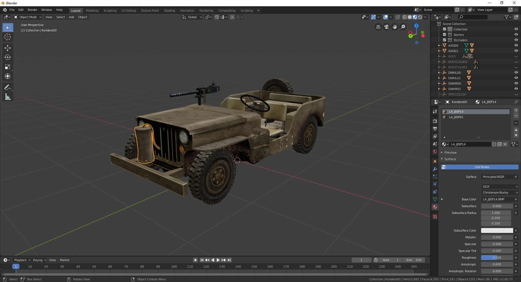Open the Object Mode dropdown

[x=28, y=17]
